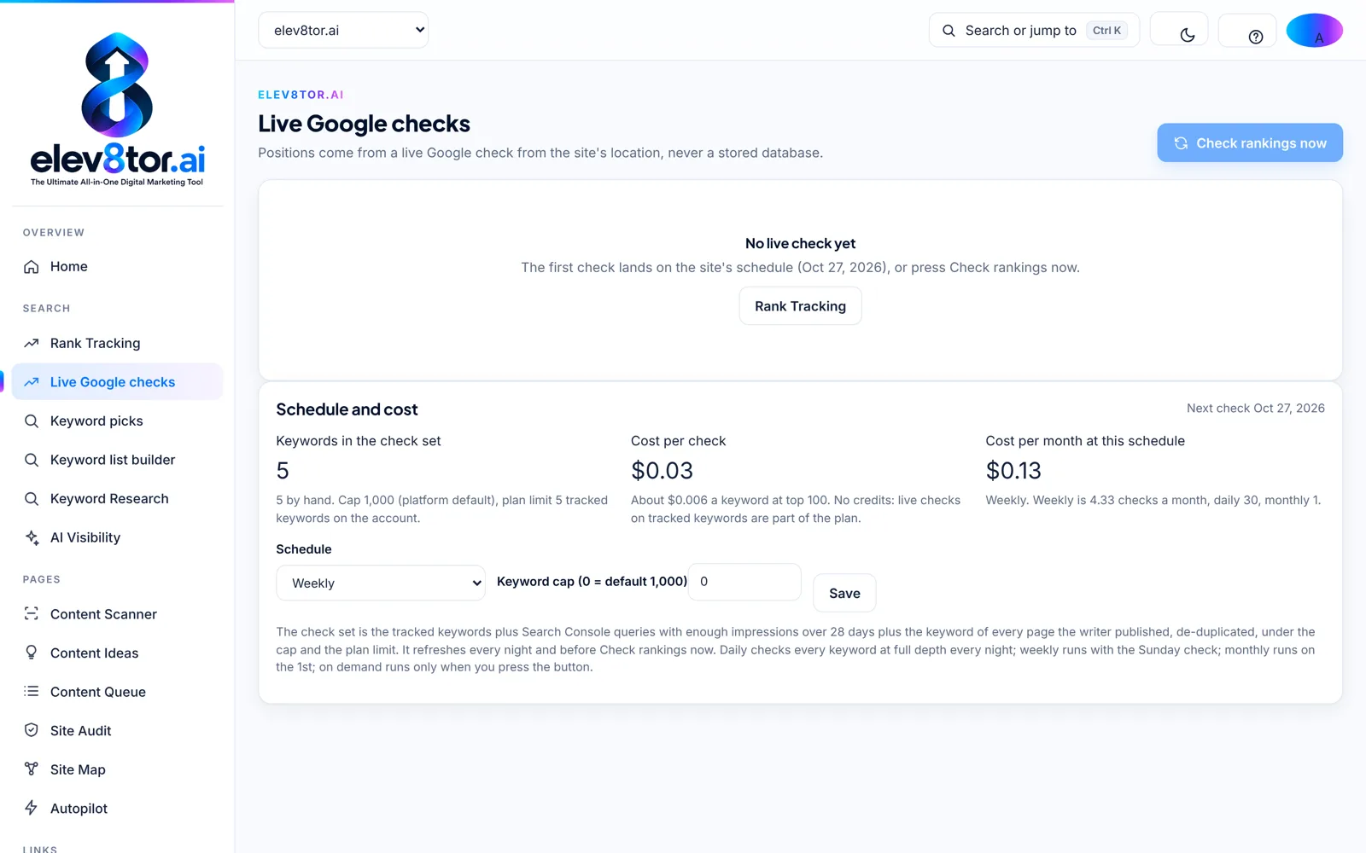This screenshot has height=853, width=1366.
Task: Click the Site Map nodes icon
Action: [x=32, y=769]
